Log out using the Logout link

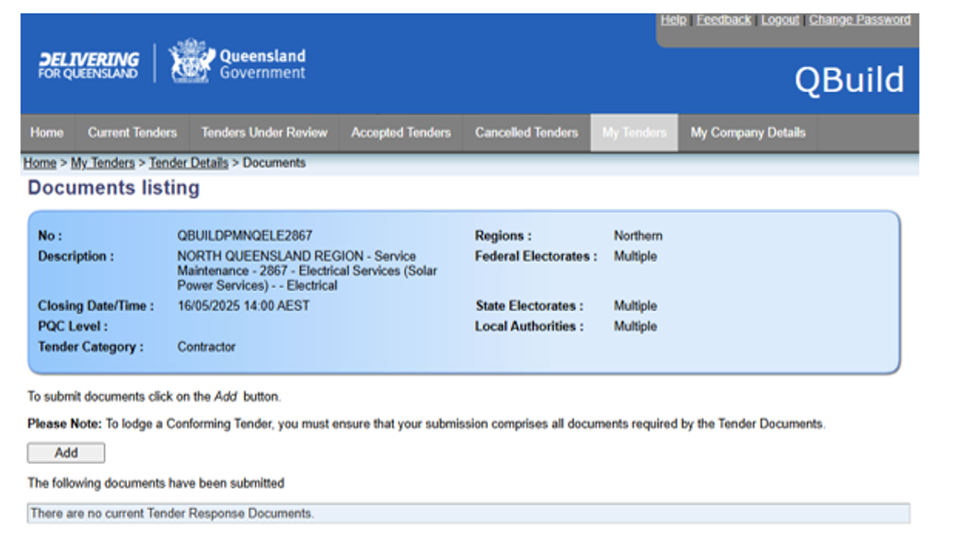click(x=779, y=19)
